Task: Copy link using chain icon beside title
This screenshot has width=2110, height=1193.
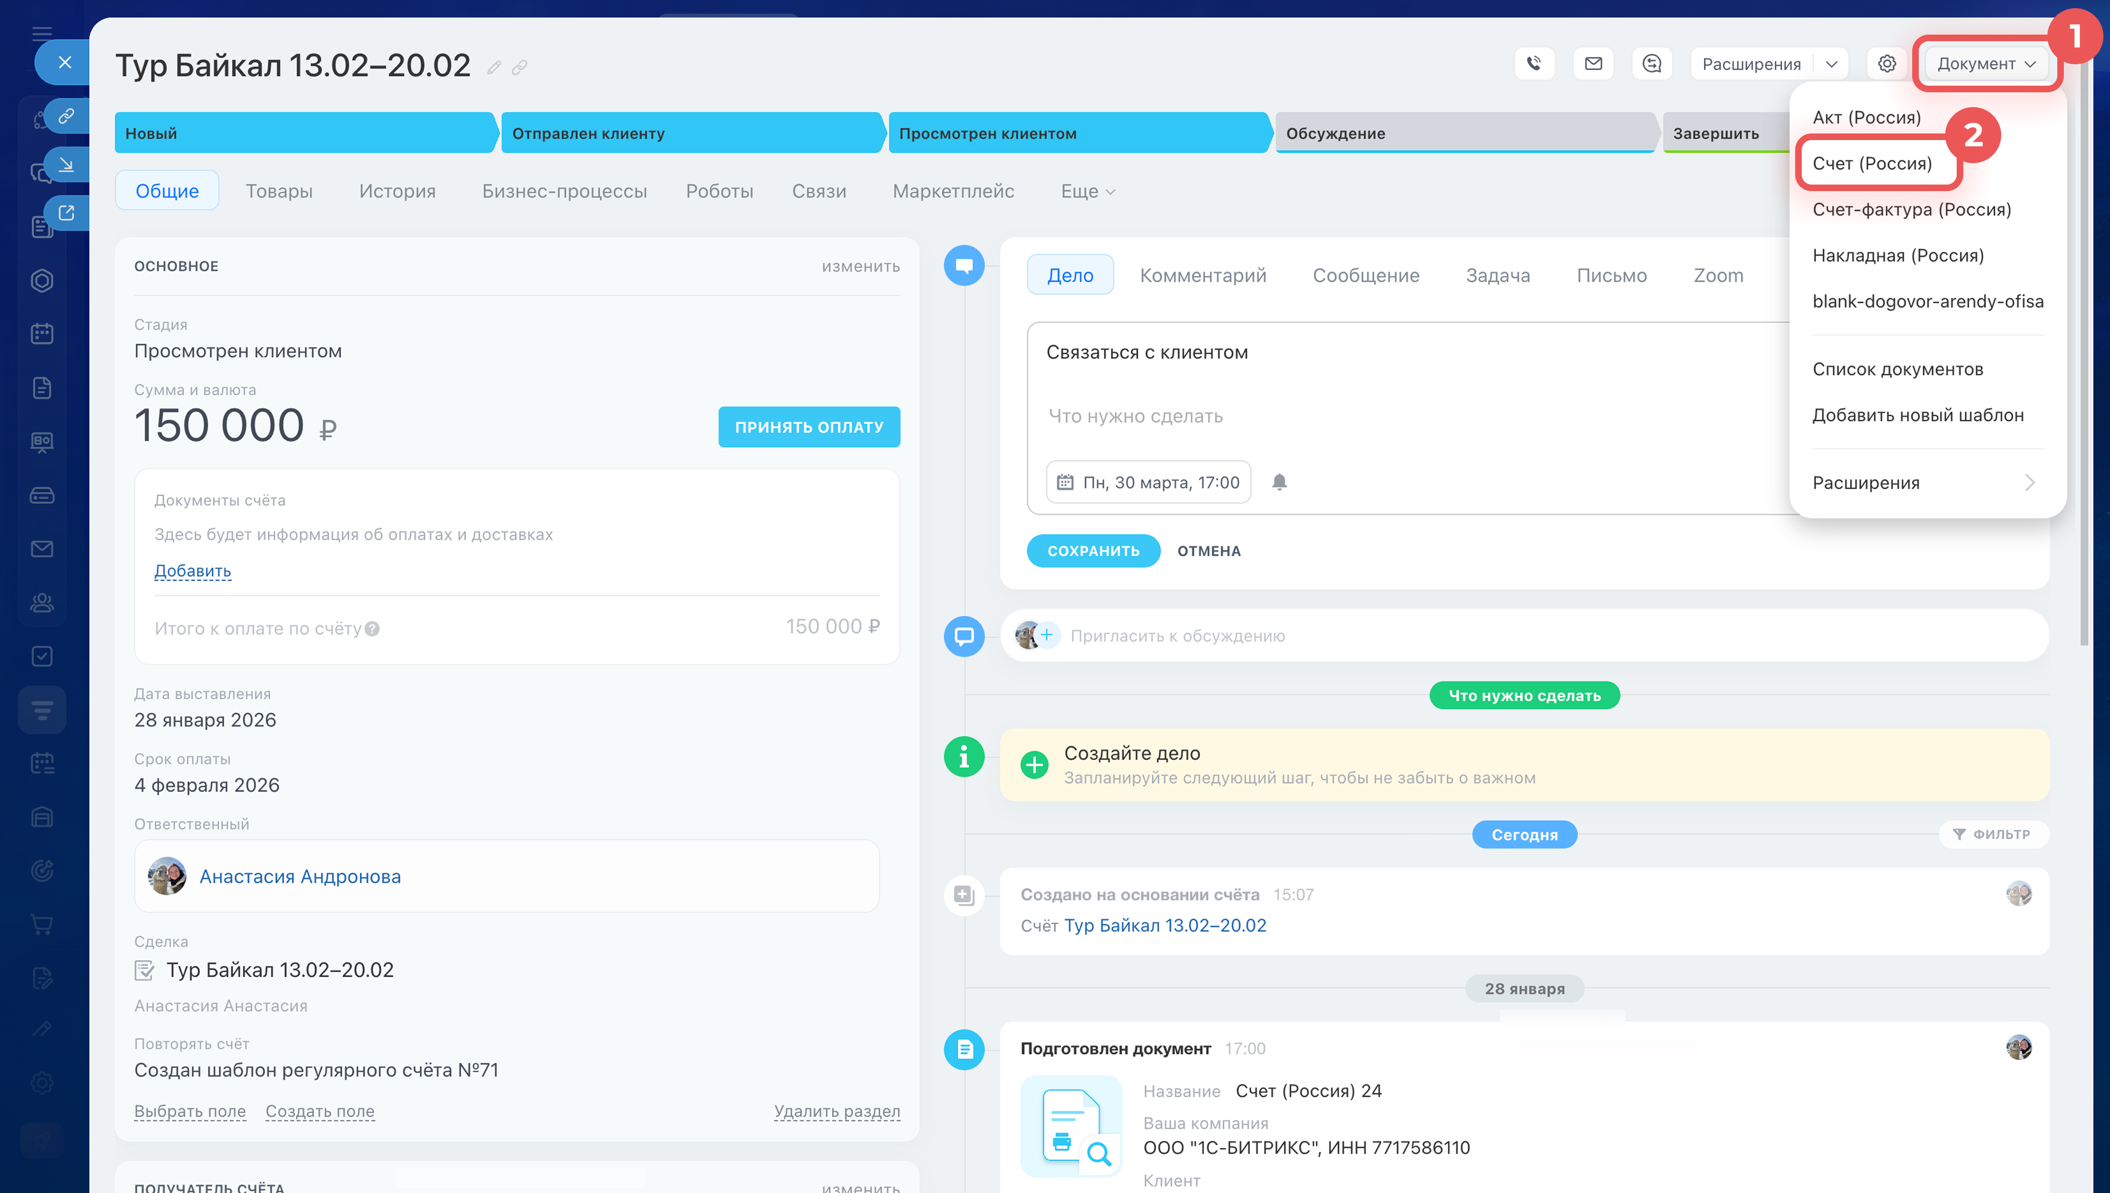Action: click(x=519, y=67)
